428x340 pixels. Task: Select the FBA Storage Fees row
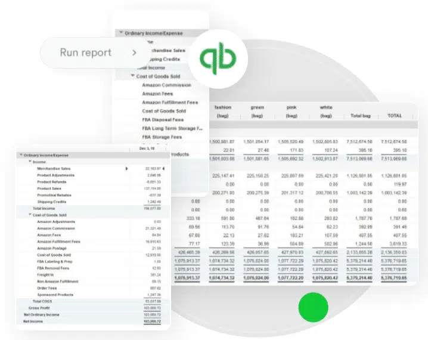click(162, 137)
